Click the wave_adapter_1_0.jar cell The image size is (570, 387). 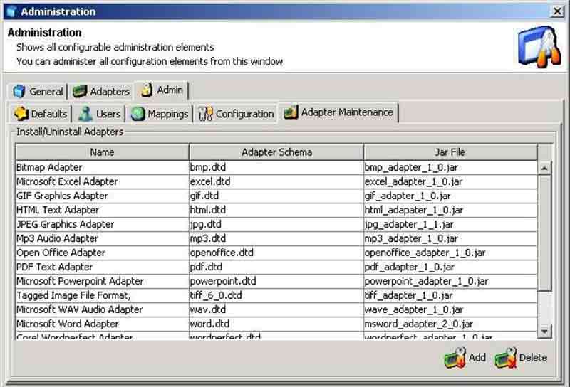pyautogui.click(x=450, y=309)
